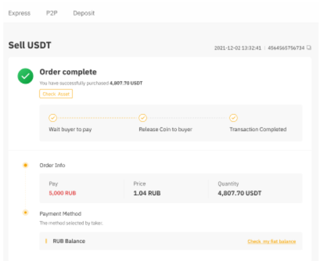Select the order number 4564565756734

coord(286,48)
